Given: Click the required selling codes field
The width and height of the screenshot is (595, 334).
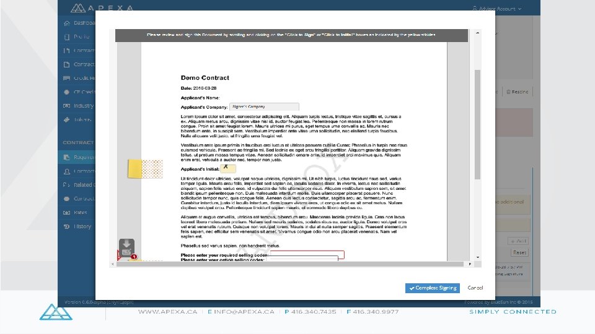Looking at the screenshot, I should (x=307, y=254).
